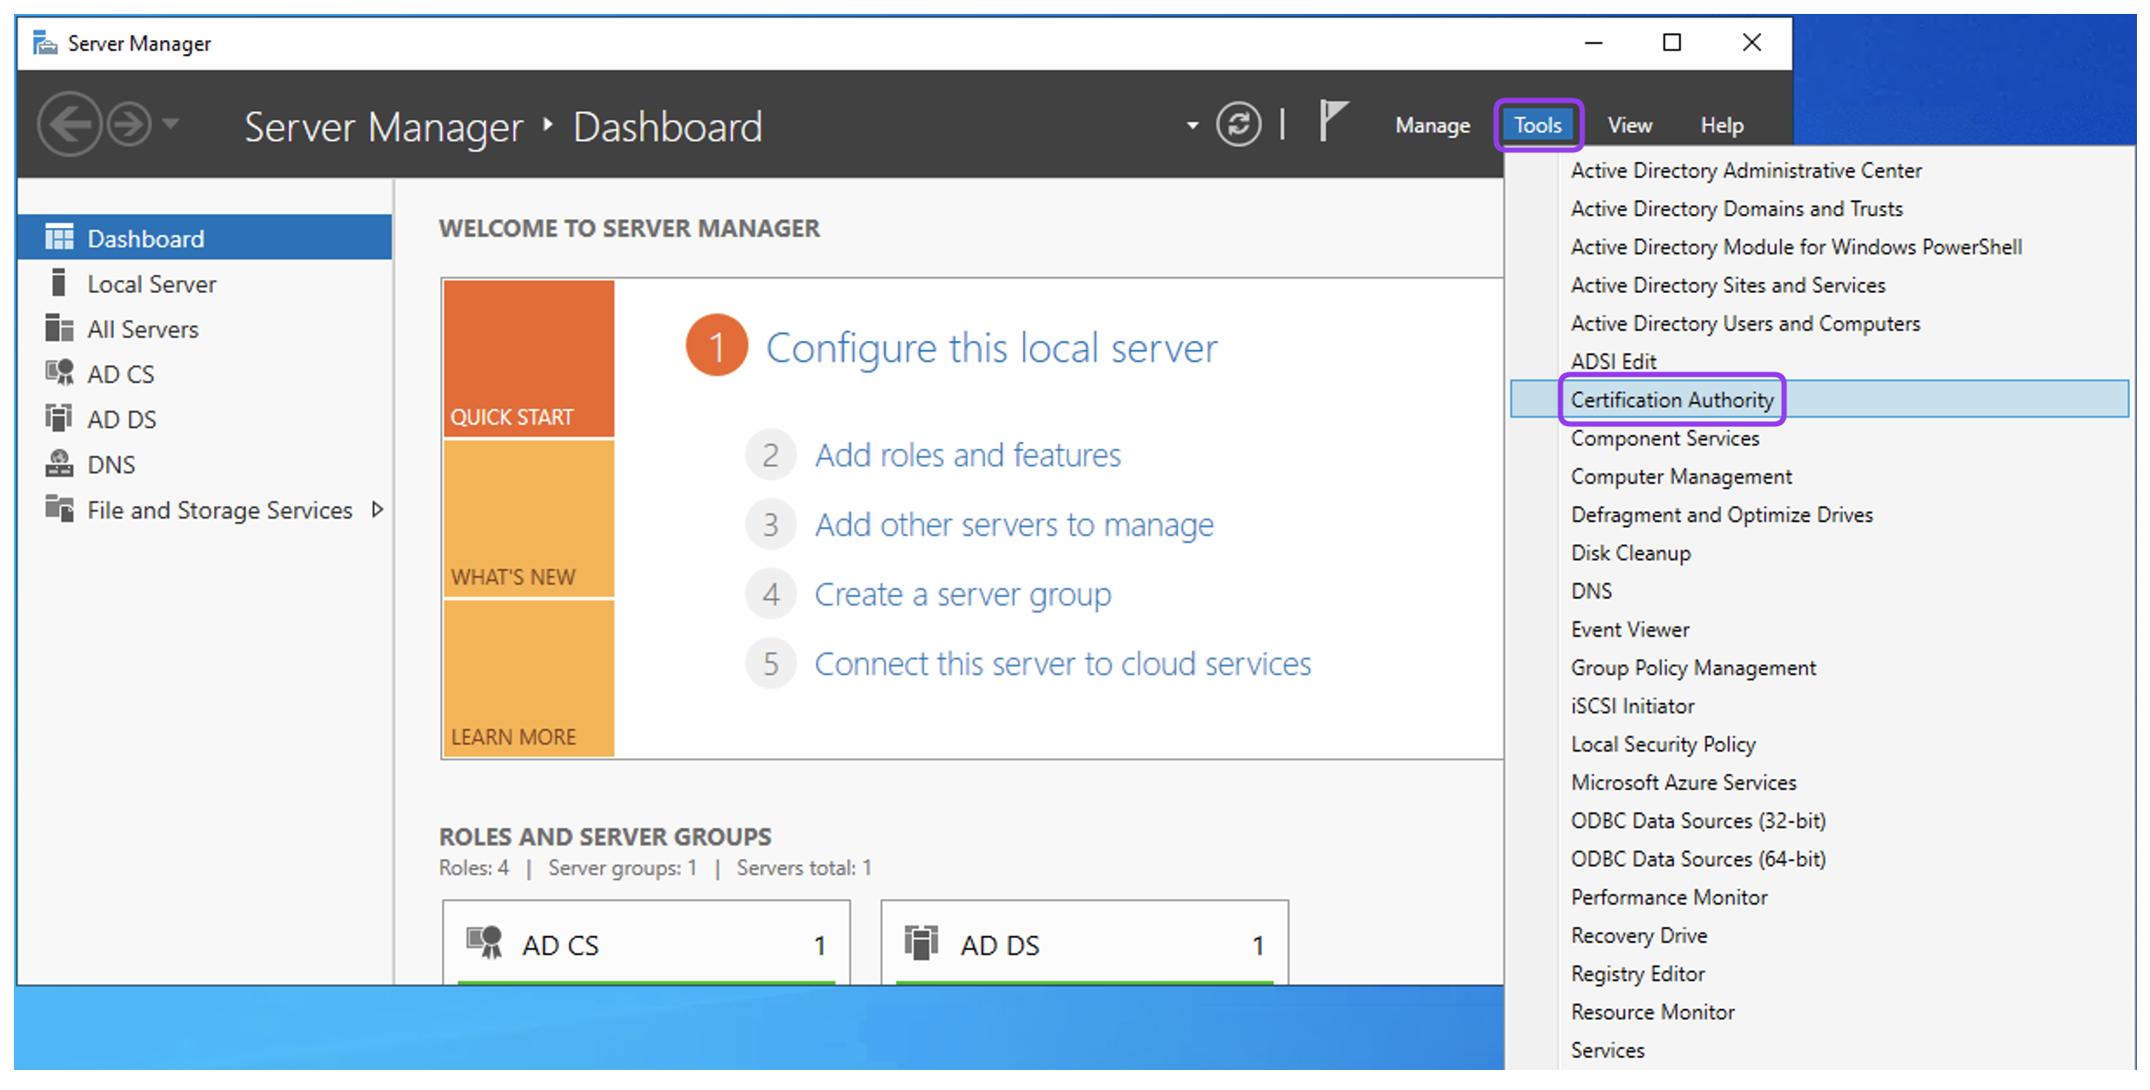Click Configure this local server link
The height and width of the screenshot is (1090, 2150).
991,348
